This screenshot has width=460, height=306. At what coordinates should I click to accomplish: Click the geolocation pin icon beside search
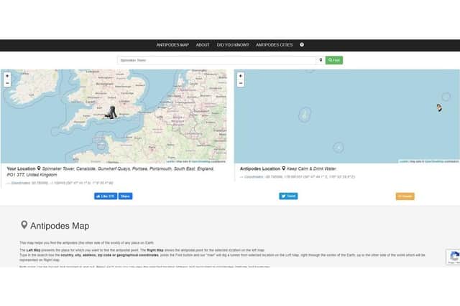321,60
